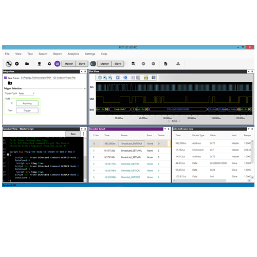Click the Anything condition button
Image resolution: width=257 pixels, height=257 pixels.
[27, 103]
